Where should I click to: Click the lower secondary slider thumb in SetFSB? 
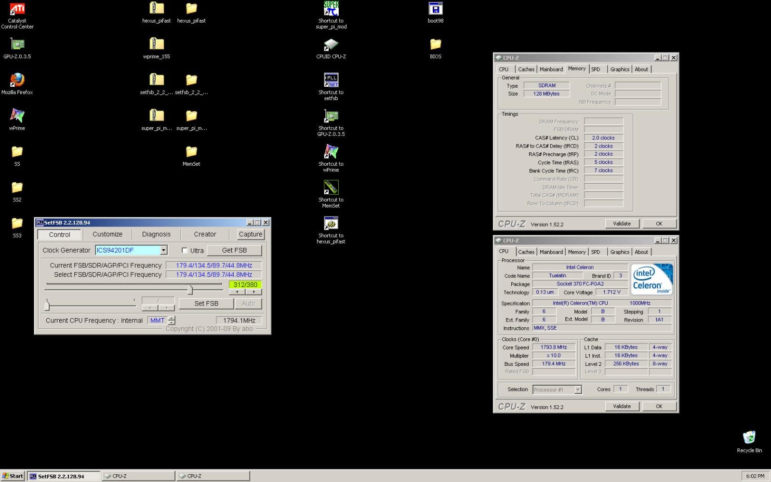pyautogui.click(x=47, y=305)
